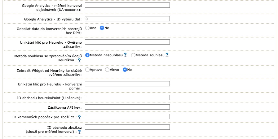Open help icon beside Heurékou label
The image size is (278, 139).
click(x=79, y=60)
